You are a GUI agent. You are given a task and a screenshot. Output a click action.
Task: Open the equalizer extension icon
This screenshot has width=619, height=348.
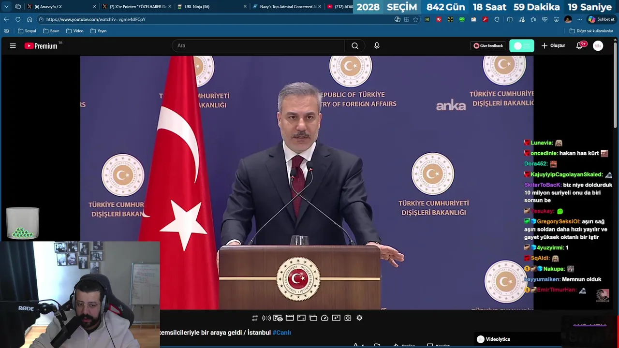[427, 19]
